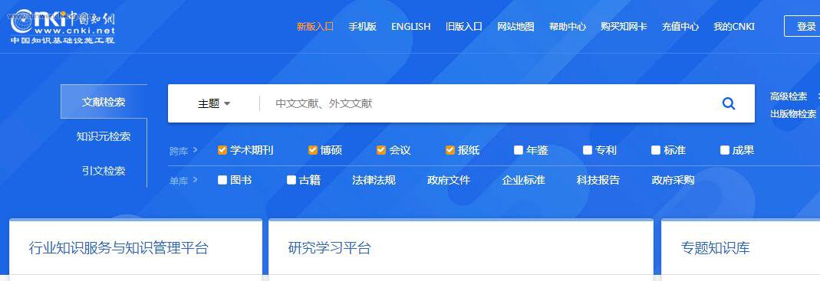This screenshot has height=281, width=820.
Task: Check the 标准 checkbox
Action: tap(656, 150)
